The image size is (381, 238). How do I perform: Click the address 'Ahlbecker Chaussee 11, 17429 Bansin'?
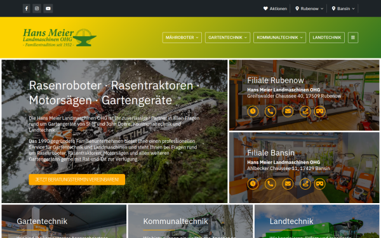click(289, 169)
